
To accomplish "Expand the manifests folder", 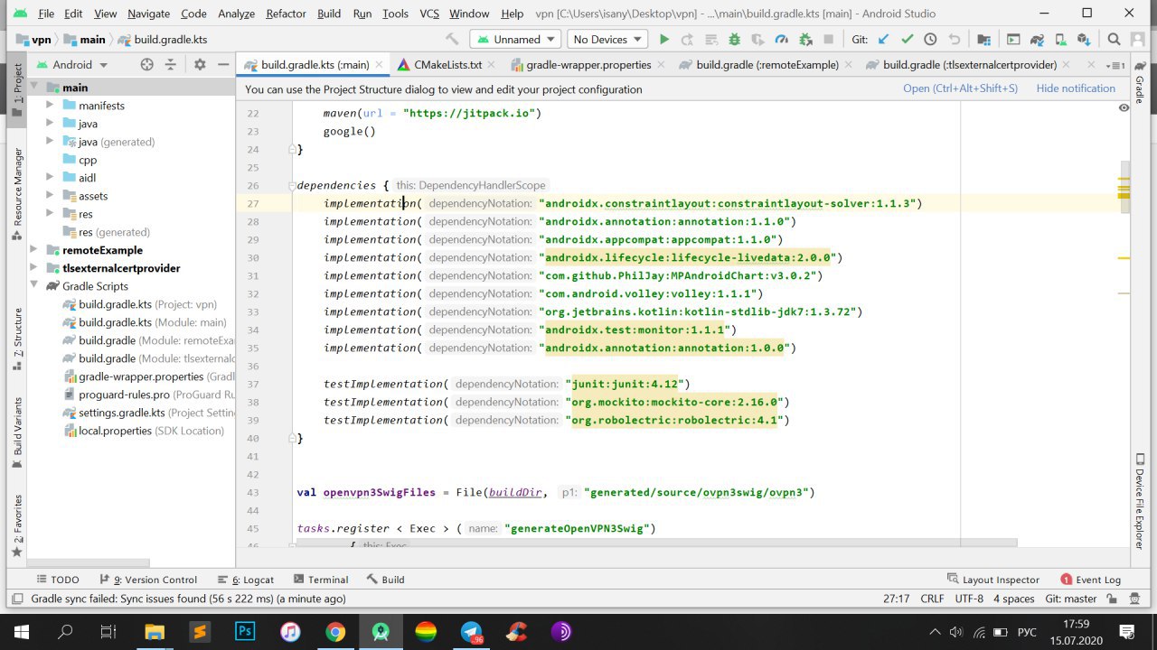I will [51, 106].
